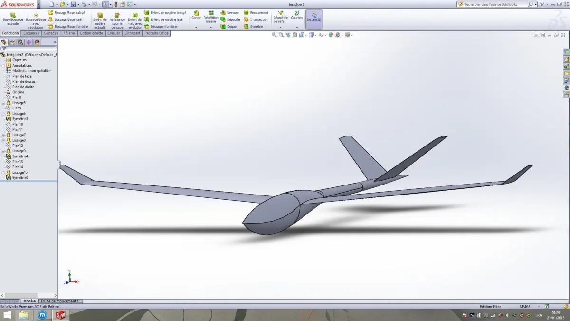Select Enlèv. de mat. avec révolution
570x321 pixels.
tap(135, 21)
